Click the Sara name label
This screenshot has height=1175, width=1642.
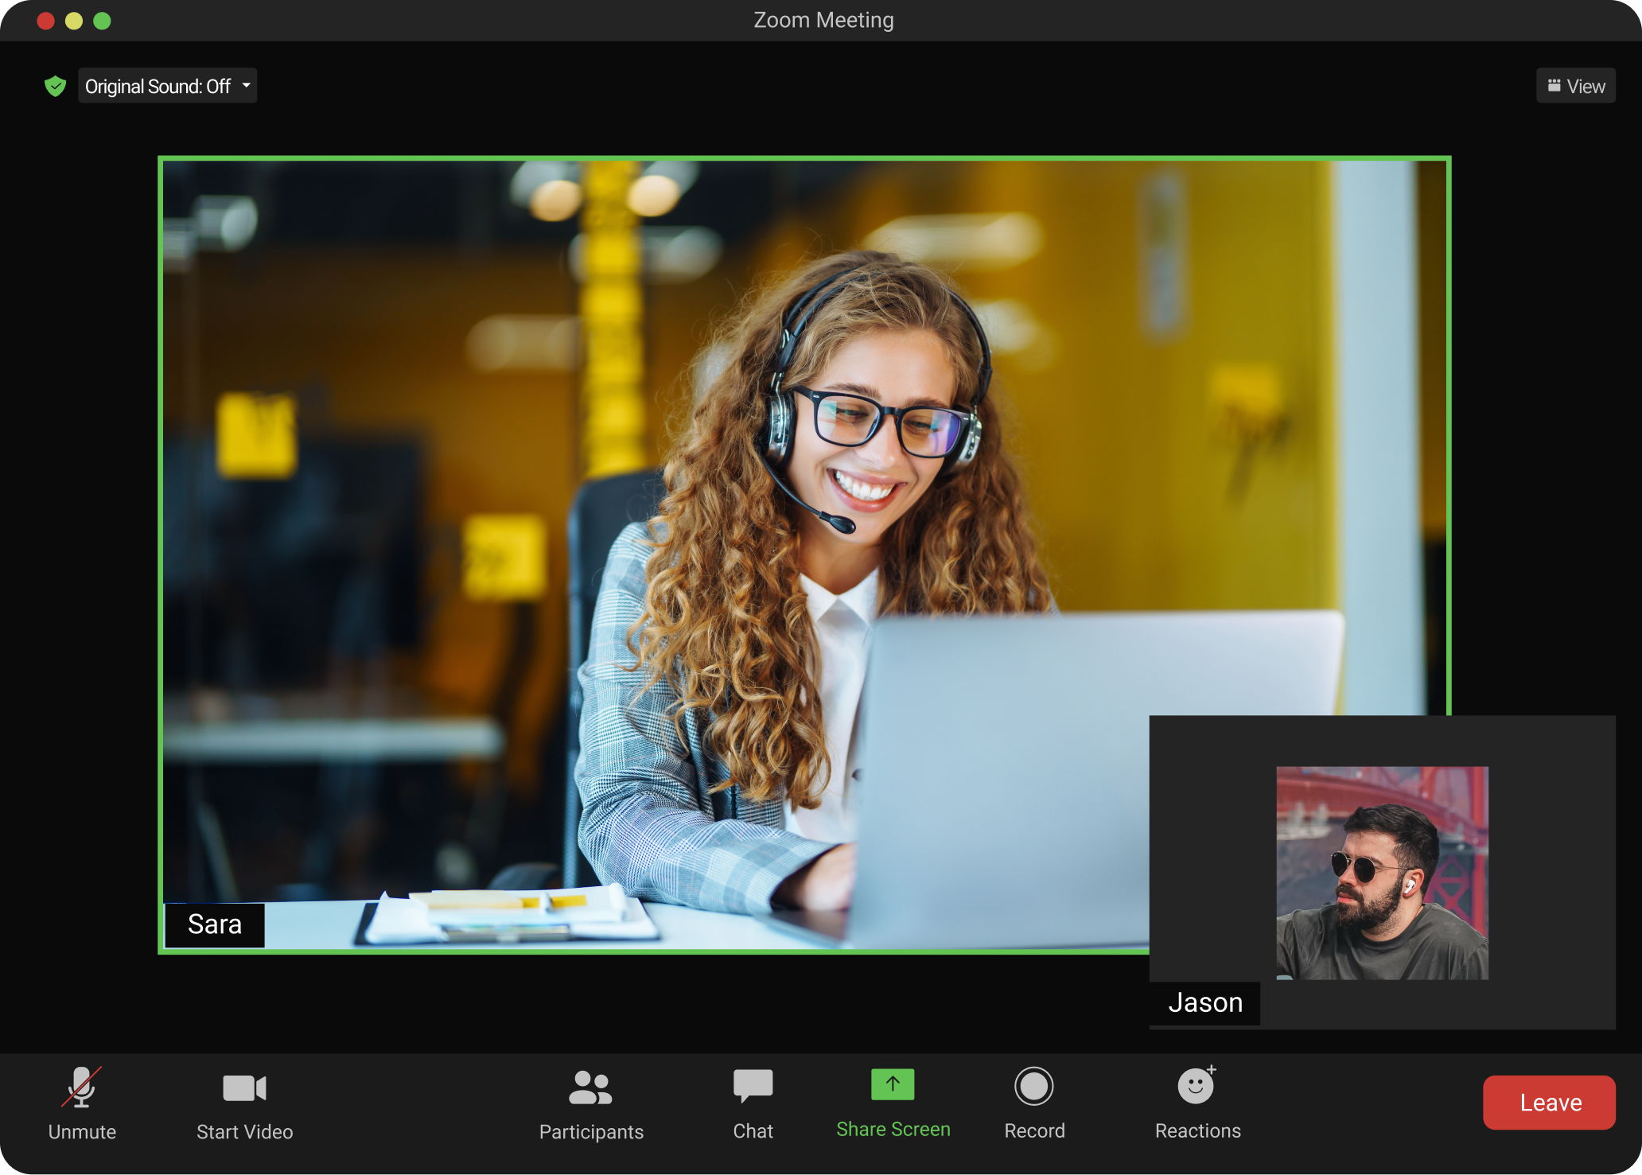[215, 924]
